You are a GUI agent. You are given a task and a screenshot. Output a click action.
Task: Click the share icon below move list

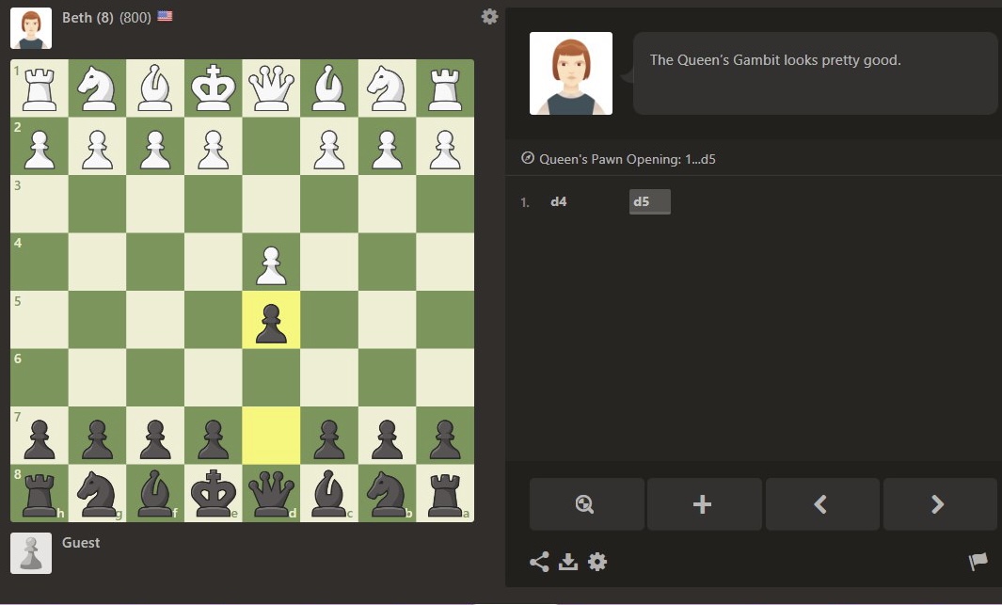point(539,562)
